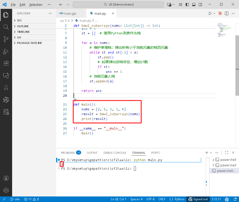Screen dimensions: 239x202
Task: Change file encoding UTF-8
Action: click(150, 199)
